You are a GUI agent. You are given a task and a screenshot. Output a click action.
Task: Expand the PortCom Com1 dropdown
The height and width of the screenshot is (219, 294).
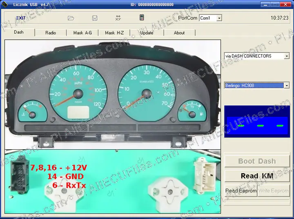point(219,18)
